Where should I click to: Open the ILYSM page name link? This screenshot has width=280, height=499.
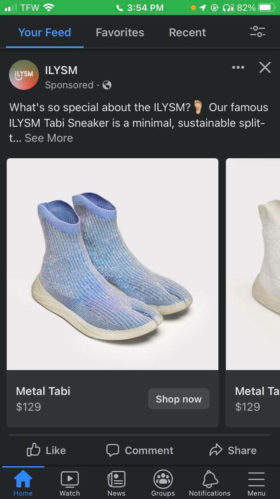61,70
